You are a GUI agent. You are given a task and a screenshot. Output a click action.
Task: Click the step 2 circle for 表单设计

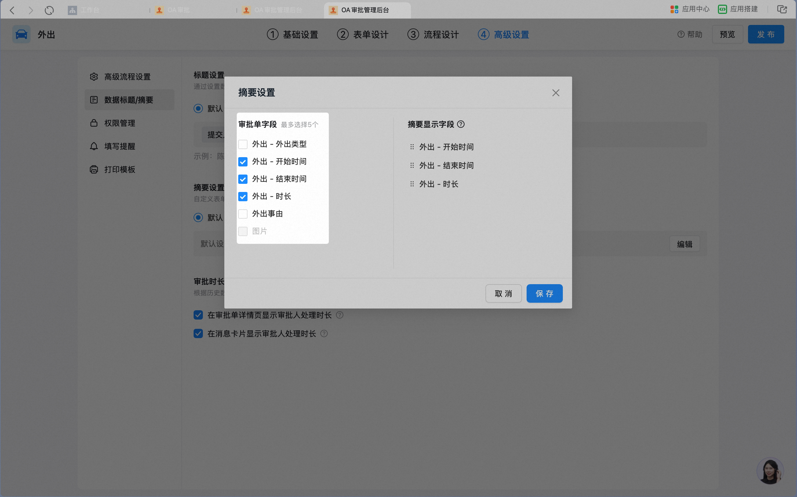(x=343, y=34)
